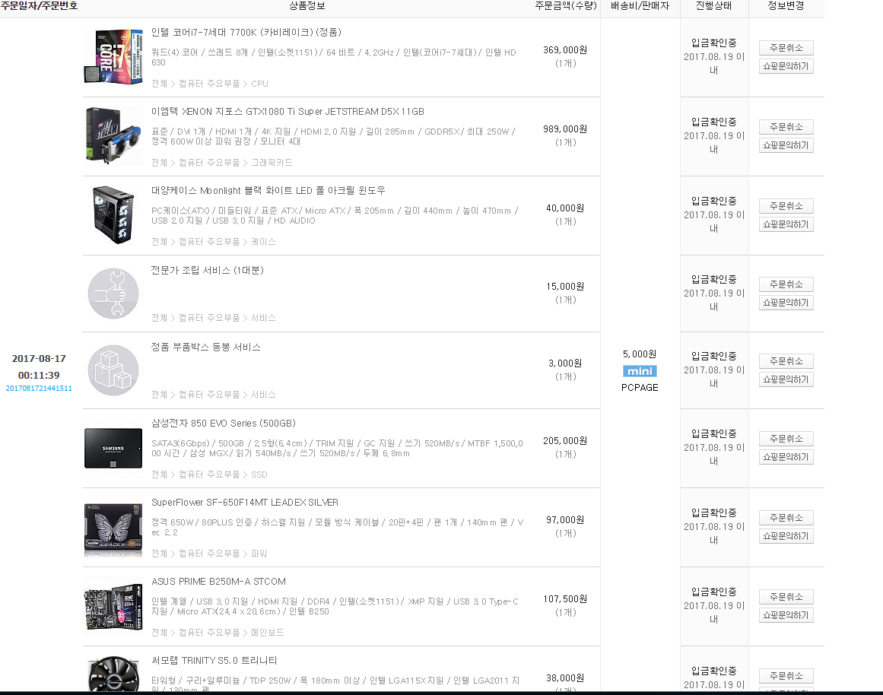Open the Samsung 850 EVO SSD image
The image size is (883, 695).
113,449
